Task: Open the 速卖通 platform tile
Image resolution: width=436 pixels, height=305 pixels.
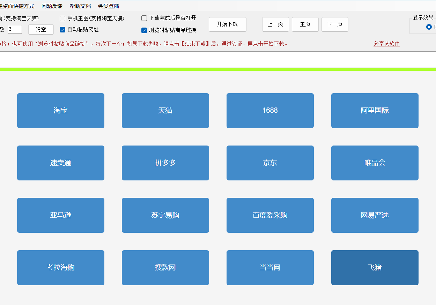Action: 60,163
